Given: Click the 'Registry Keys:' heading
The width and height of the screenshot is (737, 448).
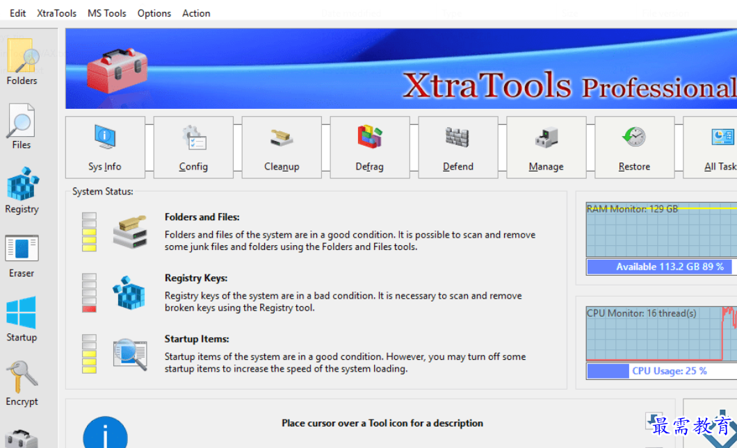Looking at the screenshot, I should (x=196, y=278).
